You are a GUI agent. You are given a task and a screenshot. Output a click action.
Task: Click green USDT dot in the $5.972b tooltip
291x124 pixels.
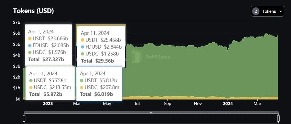[31, 80]
